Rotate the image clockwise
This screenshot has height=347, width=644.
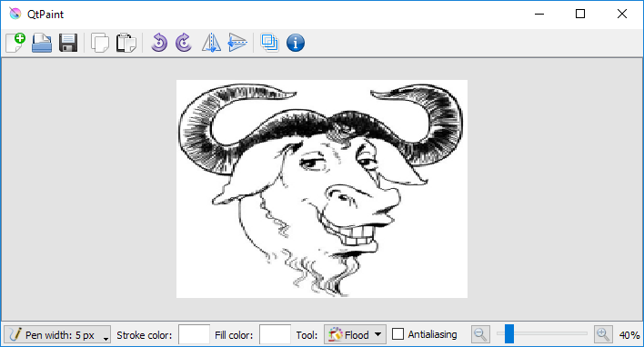coord(184,43)
